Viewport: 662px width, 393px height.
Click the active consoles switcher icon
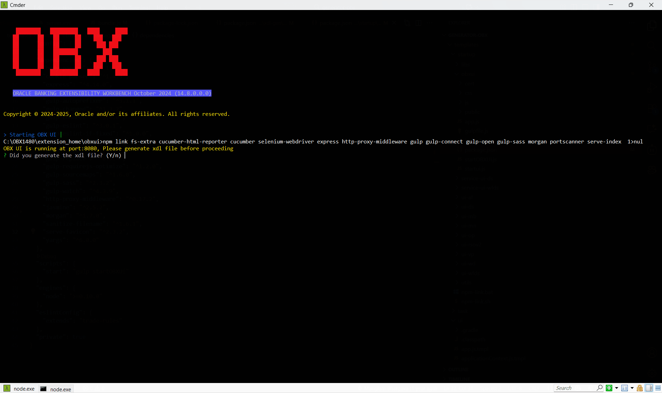(x=625, y=388)
